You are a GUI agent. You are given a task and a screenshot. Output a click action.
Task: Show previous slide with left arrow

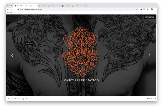12,55
